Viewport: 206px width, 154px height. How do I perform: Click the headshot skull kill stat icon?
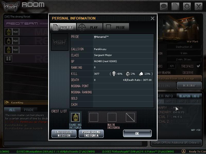114,74
